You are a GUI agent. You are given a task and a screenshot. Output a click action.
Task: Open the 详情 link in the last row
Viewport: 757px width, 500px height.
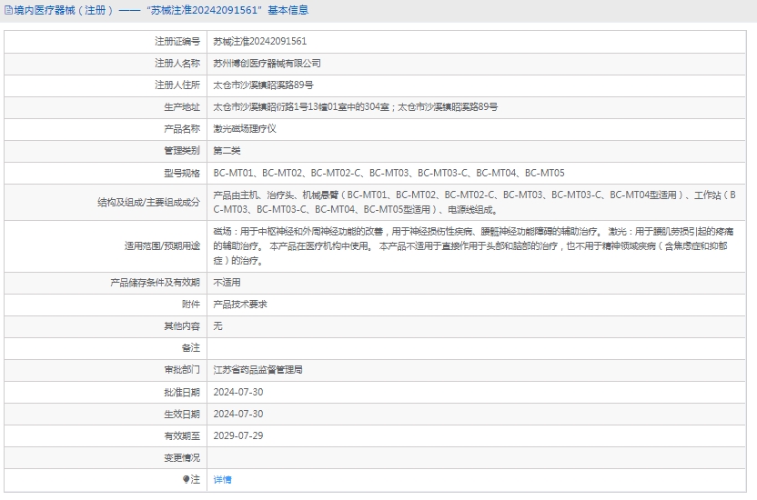[x=222, y=479]
